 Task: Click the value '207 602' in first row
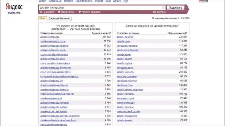(107, 37)
